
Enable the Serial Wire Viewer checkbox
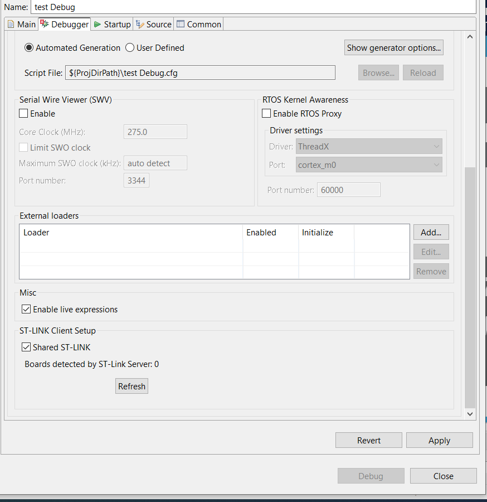(x=23, y=113)
